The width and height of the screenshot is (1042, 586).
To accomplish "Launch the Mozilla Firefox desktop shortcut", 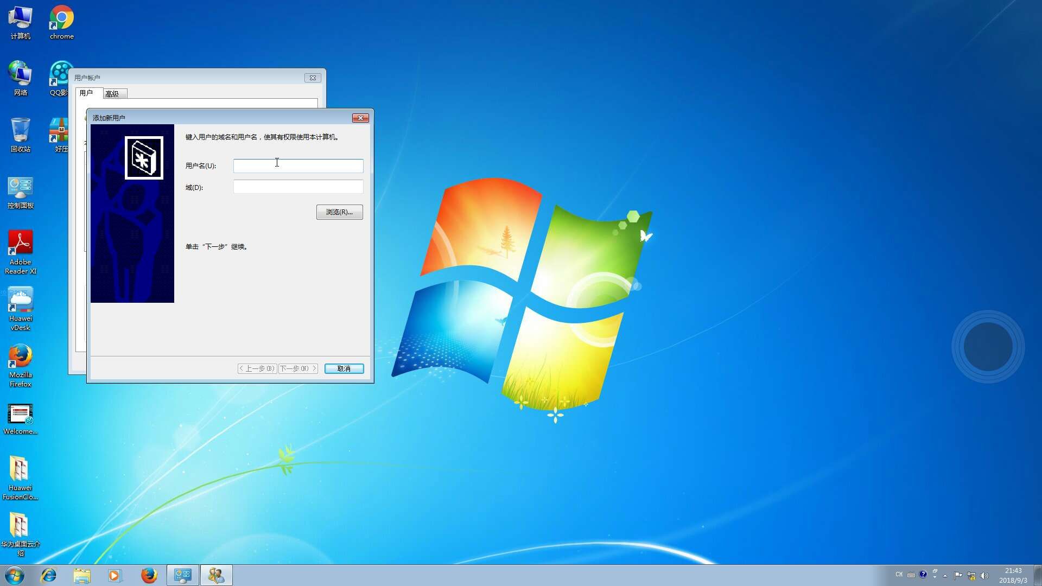I will point(21,365).
